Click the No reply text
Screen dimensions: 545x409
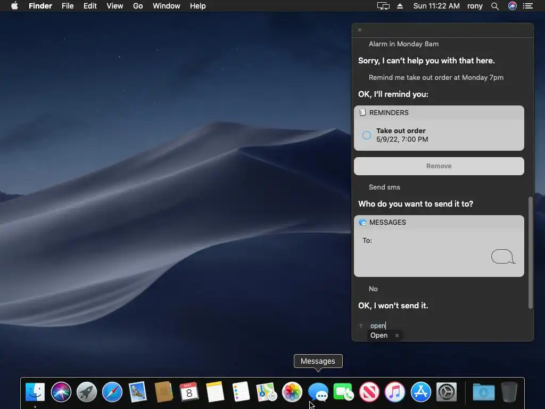[373, 289]
